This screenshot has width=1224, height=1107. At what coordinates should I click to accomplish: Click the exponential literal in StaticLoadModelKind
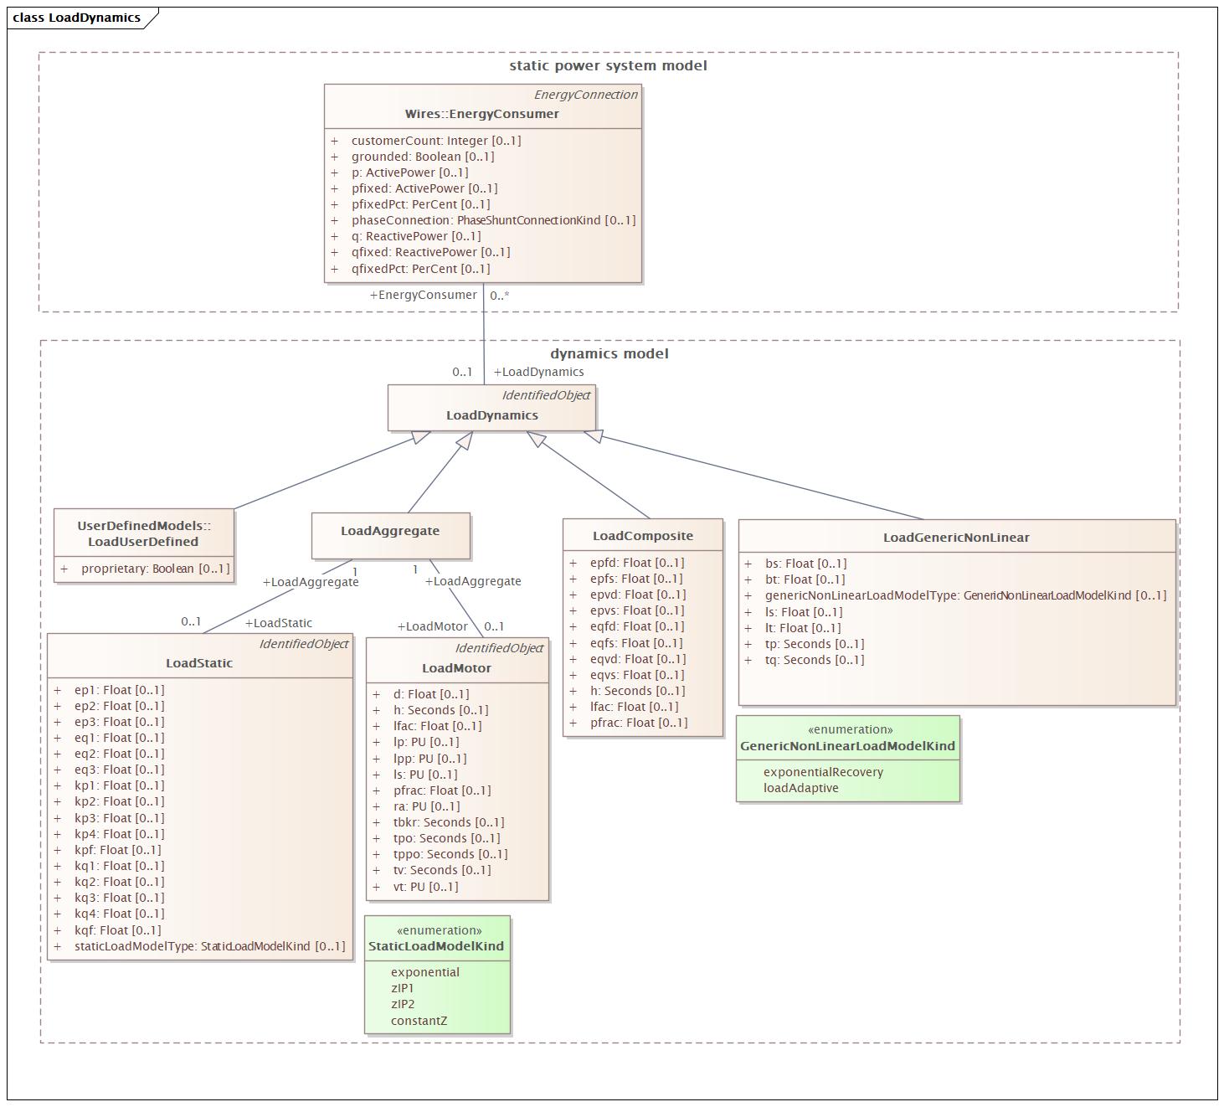coord(424,972)
